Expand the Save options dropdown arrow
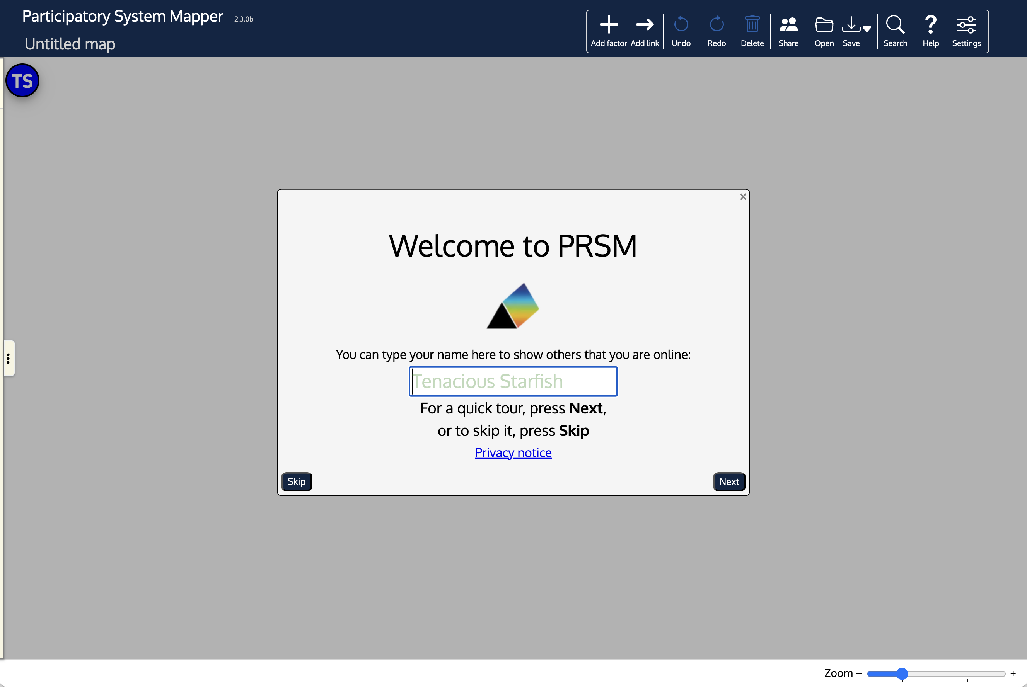This screenshot has width=1027, height=687. (x=867, y=29)
